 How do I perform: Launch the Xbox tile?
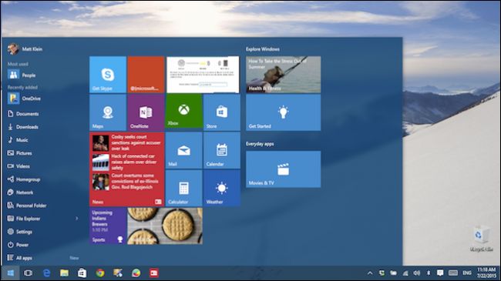(183, 111)
